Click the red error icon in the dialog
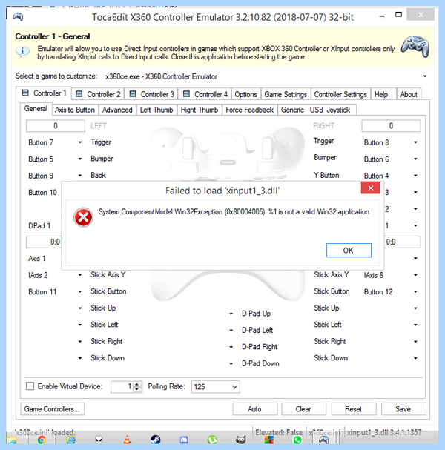The image size is (445, 450). coord(83,217)
